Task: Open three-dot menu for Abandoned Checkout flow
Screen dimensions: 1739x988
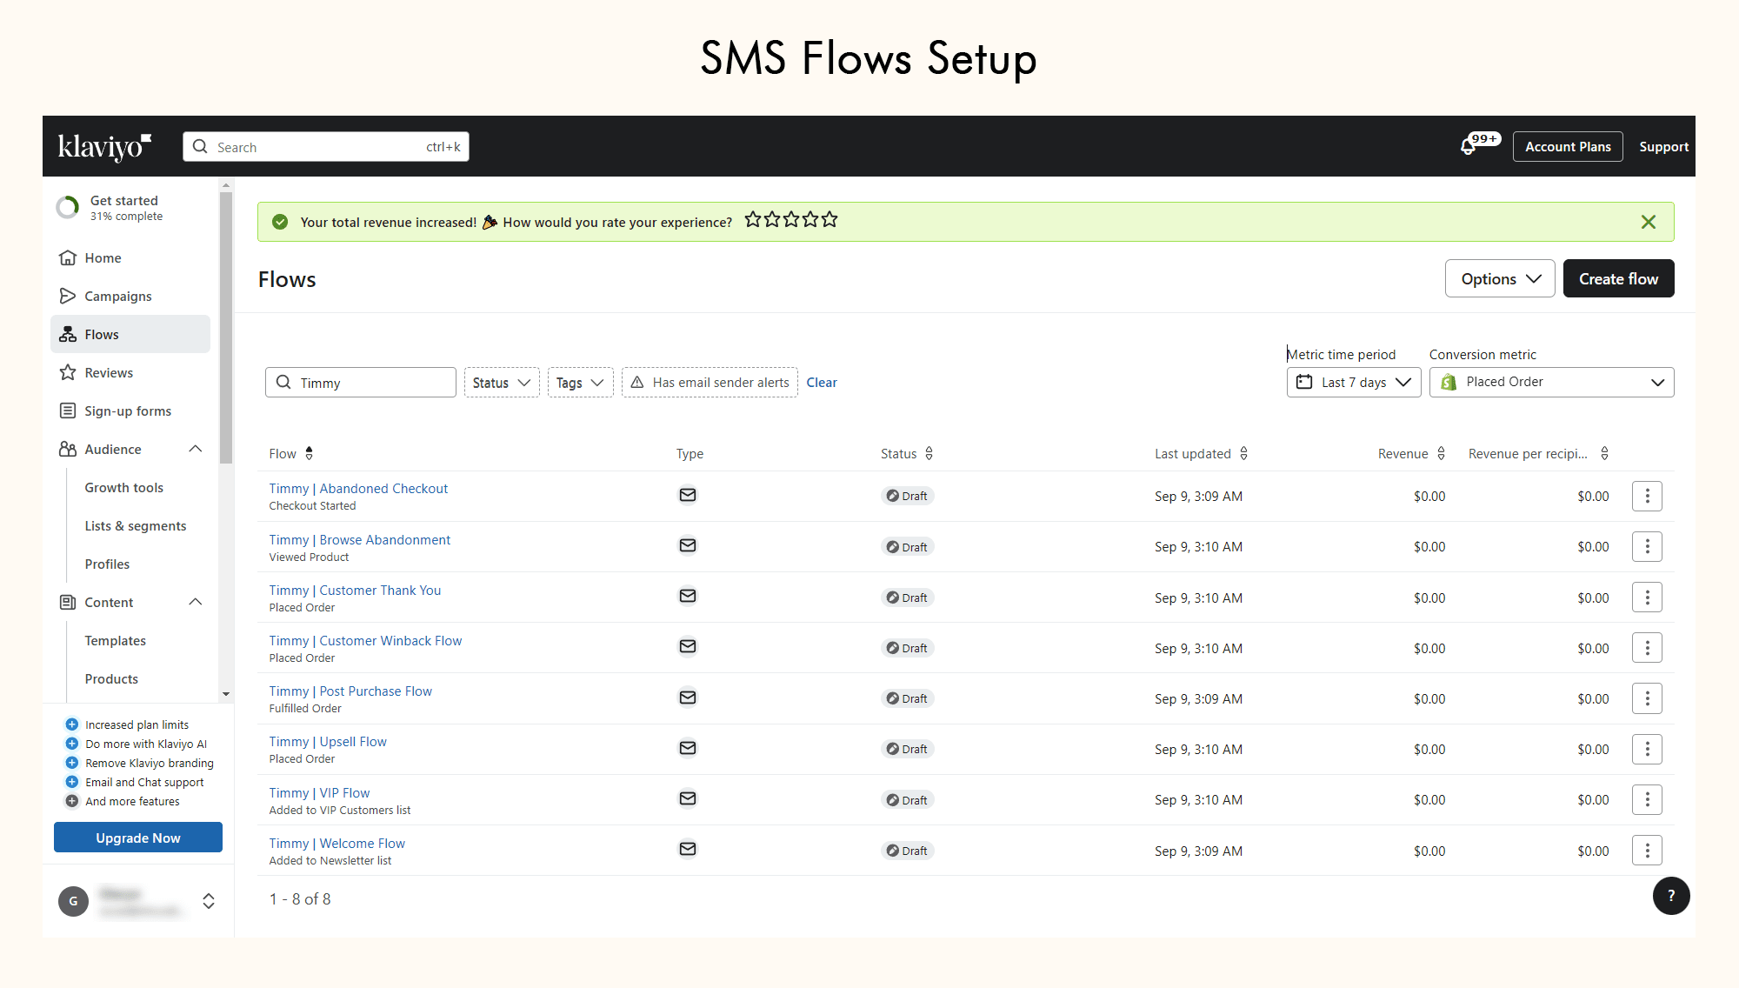Action: [x=1647, y=497]
